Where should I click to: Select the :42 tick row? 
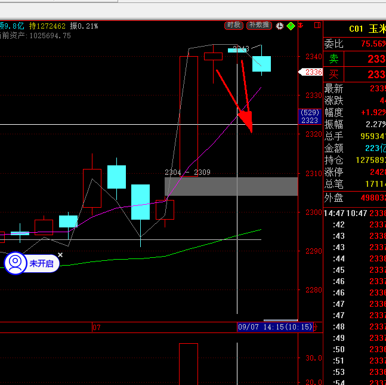[x=355, y=224]
